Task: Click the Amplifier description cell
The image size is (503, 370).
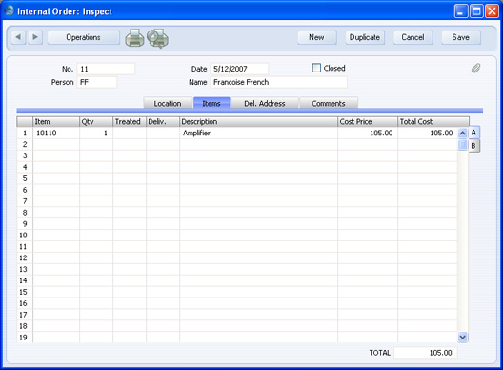Action: tap(258, 133)
